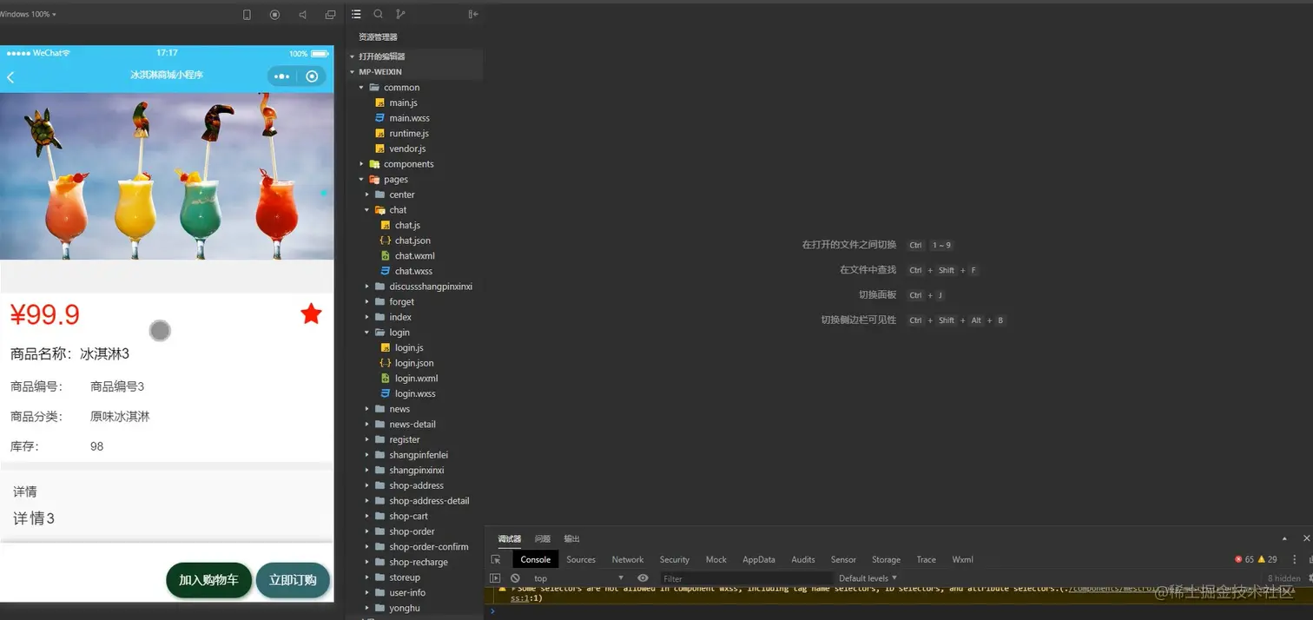Click the cocktail product image

pos(167,175)
